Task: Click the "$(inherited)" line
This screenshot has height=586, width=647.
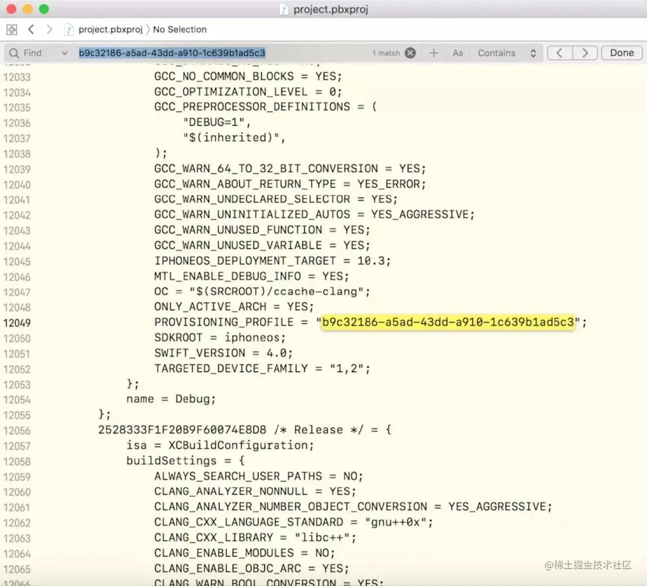Action: pyautogui.click(x=234, y=137)
